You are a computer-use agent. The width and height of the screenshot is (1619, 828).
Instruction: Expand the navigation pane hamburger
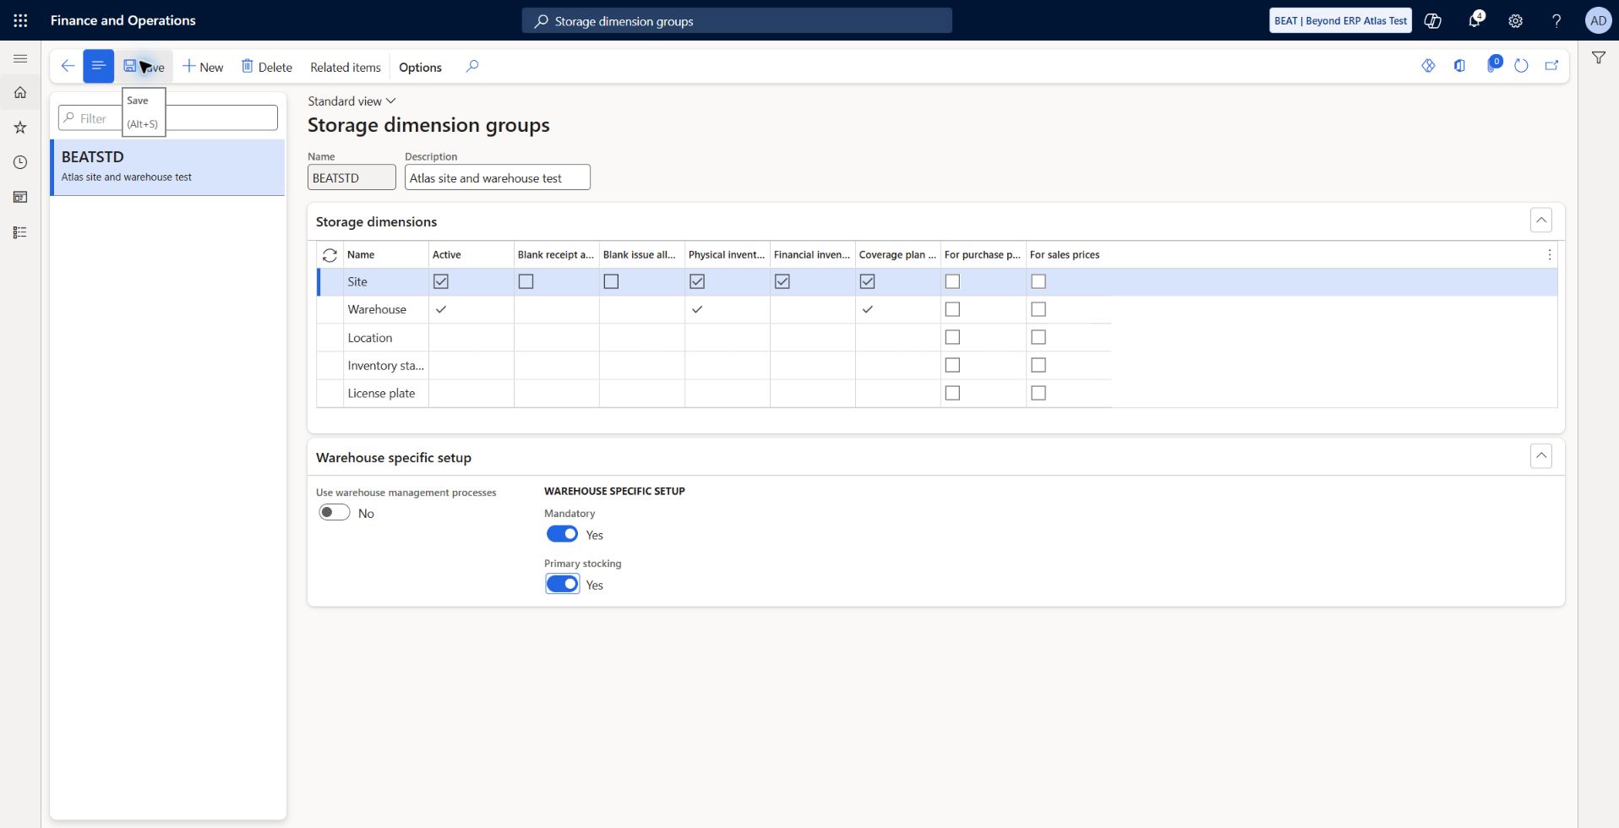20,58
